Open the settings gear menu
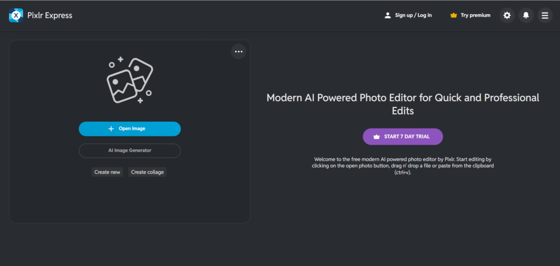This screenshot has height=266, width=560. pyautogui.click(x=507, y=15)
